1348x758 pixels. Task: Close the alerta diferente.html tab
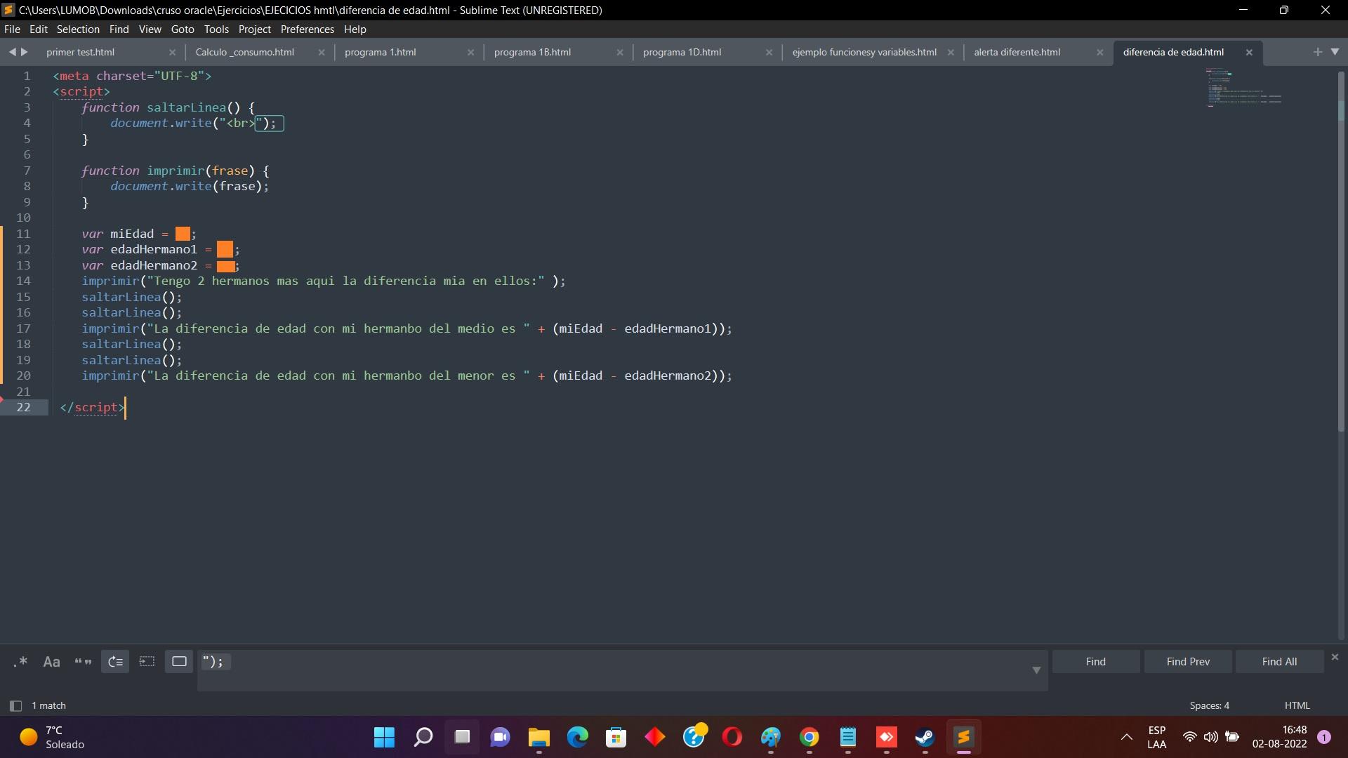pos(1100,53)
